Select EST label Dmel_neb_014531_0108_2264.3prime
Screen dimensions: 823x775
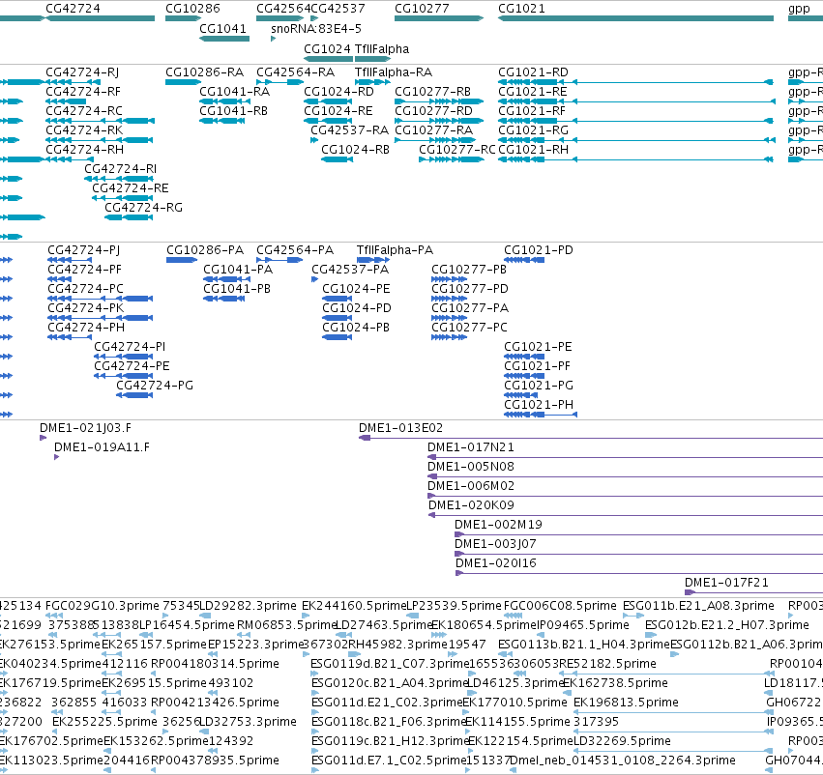(623, 761)
